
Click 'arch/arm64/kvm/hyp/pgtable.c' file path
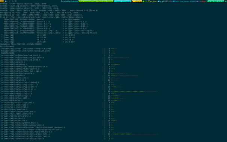[x=18, y=73]
